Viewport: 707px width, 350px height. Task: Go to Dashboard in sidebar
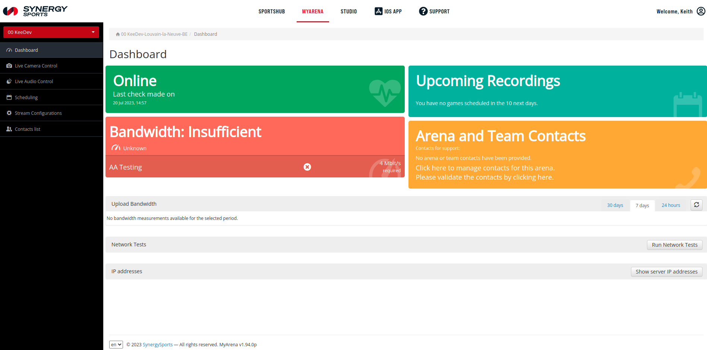click(51, 50)
